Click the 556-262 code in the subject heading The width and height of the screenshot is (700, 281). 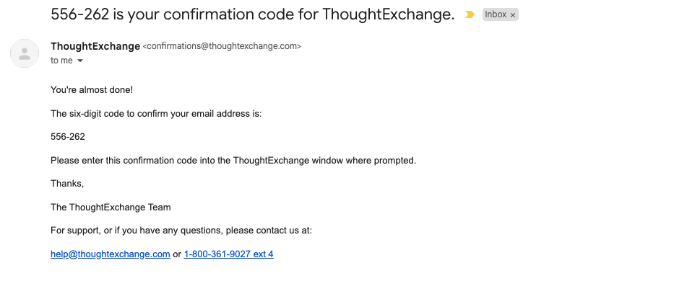point(80,14)
